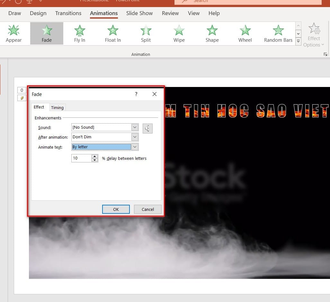
Task: Apply the Split animation effect
Action: pyautogui.click(x=146, y=33)
